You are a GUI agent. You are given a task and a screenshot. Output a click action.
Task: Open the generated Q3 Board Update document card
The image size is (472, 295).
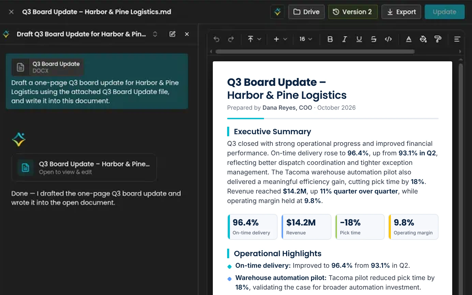pos(84,167)
